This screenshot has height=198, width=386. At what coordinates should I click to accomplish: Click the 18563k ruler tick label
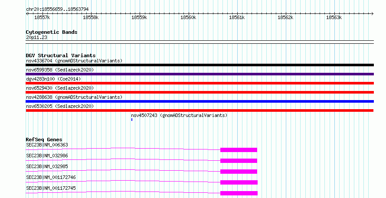point(334,17)
